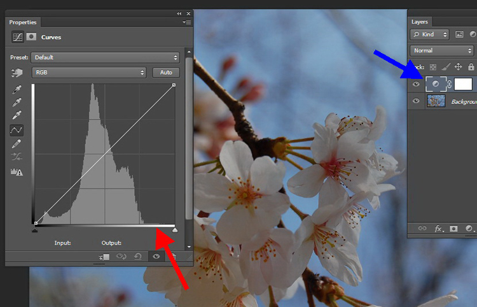Screen dimensions: 477x307
Task: Select the Curves layer adjustment thumbnail
Action: coord(436,84)
